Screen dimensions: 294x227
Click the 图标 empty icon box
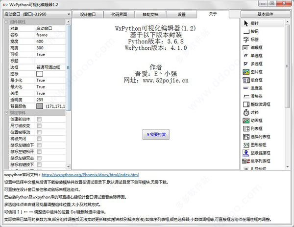coord(40,74)
